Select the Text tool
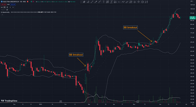 pos(104,2)
